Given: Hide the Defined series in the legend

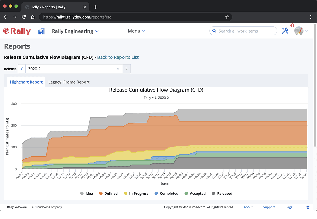Looking at the screenshot, I should tap(108, 194).
